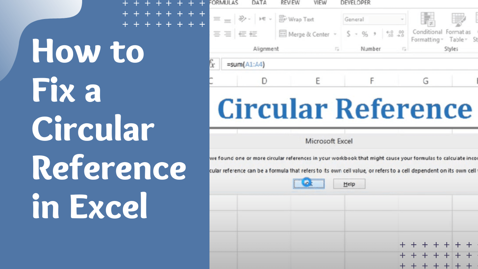Image resolution: width=478 pixels, height=269 pixels.
Task: Apply the Accounting number format dollar icon
Action: (x=348, y=34)
